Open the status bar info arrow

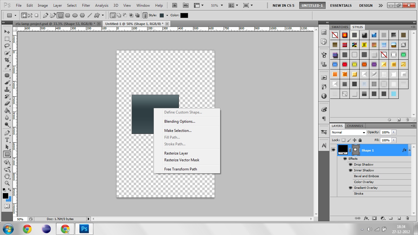click(x=89, y=219)
